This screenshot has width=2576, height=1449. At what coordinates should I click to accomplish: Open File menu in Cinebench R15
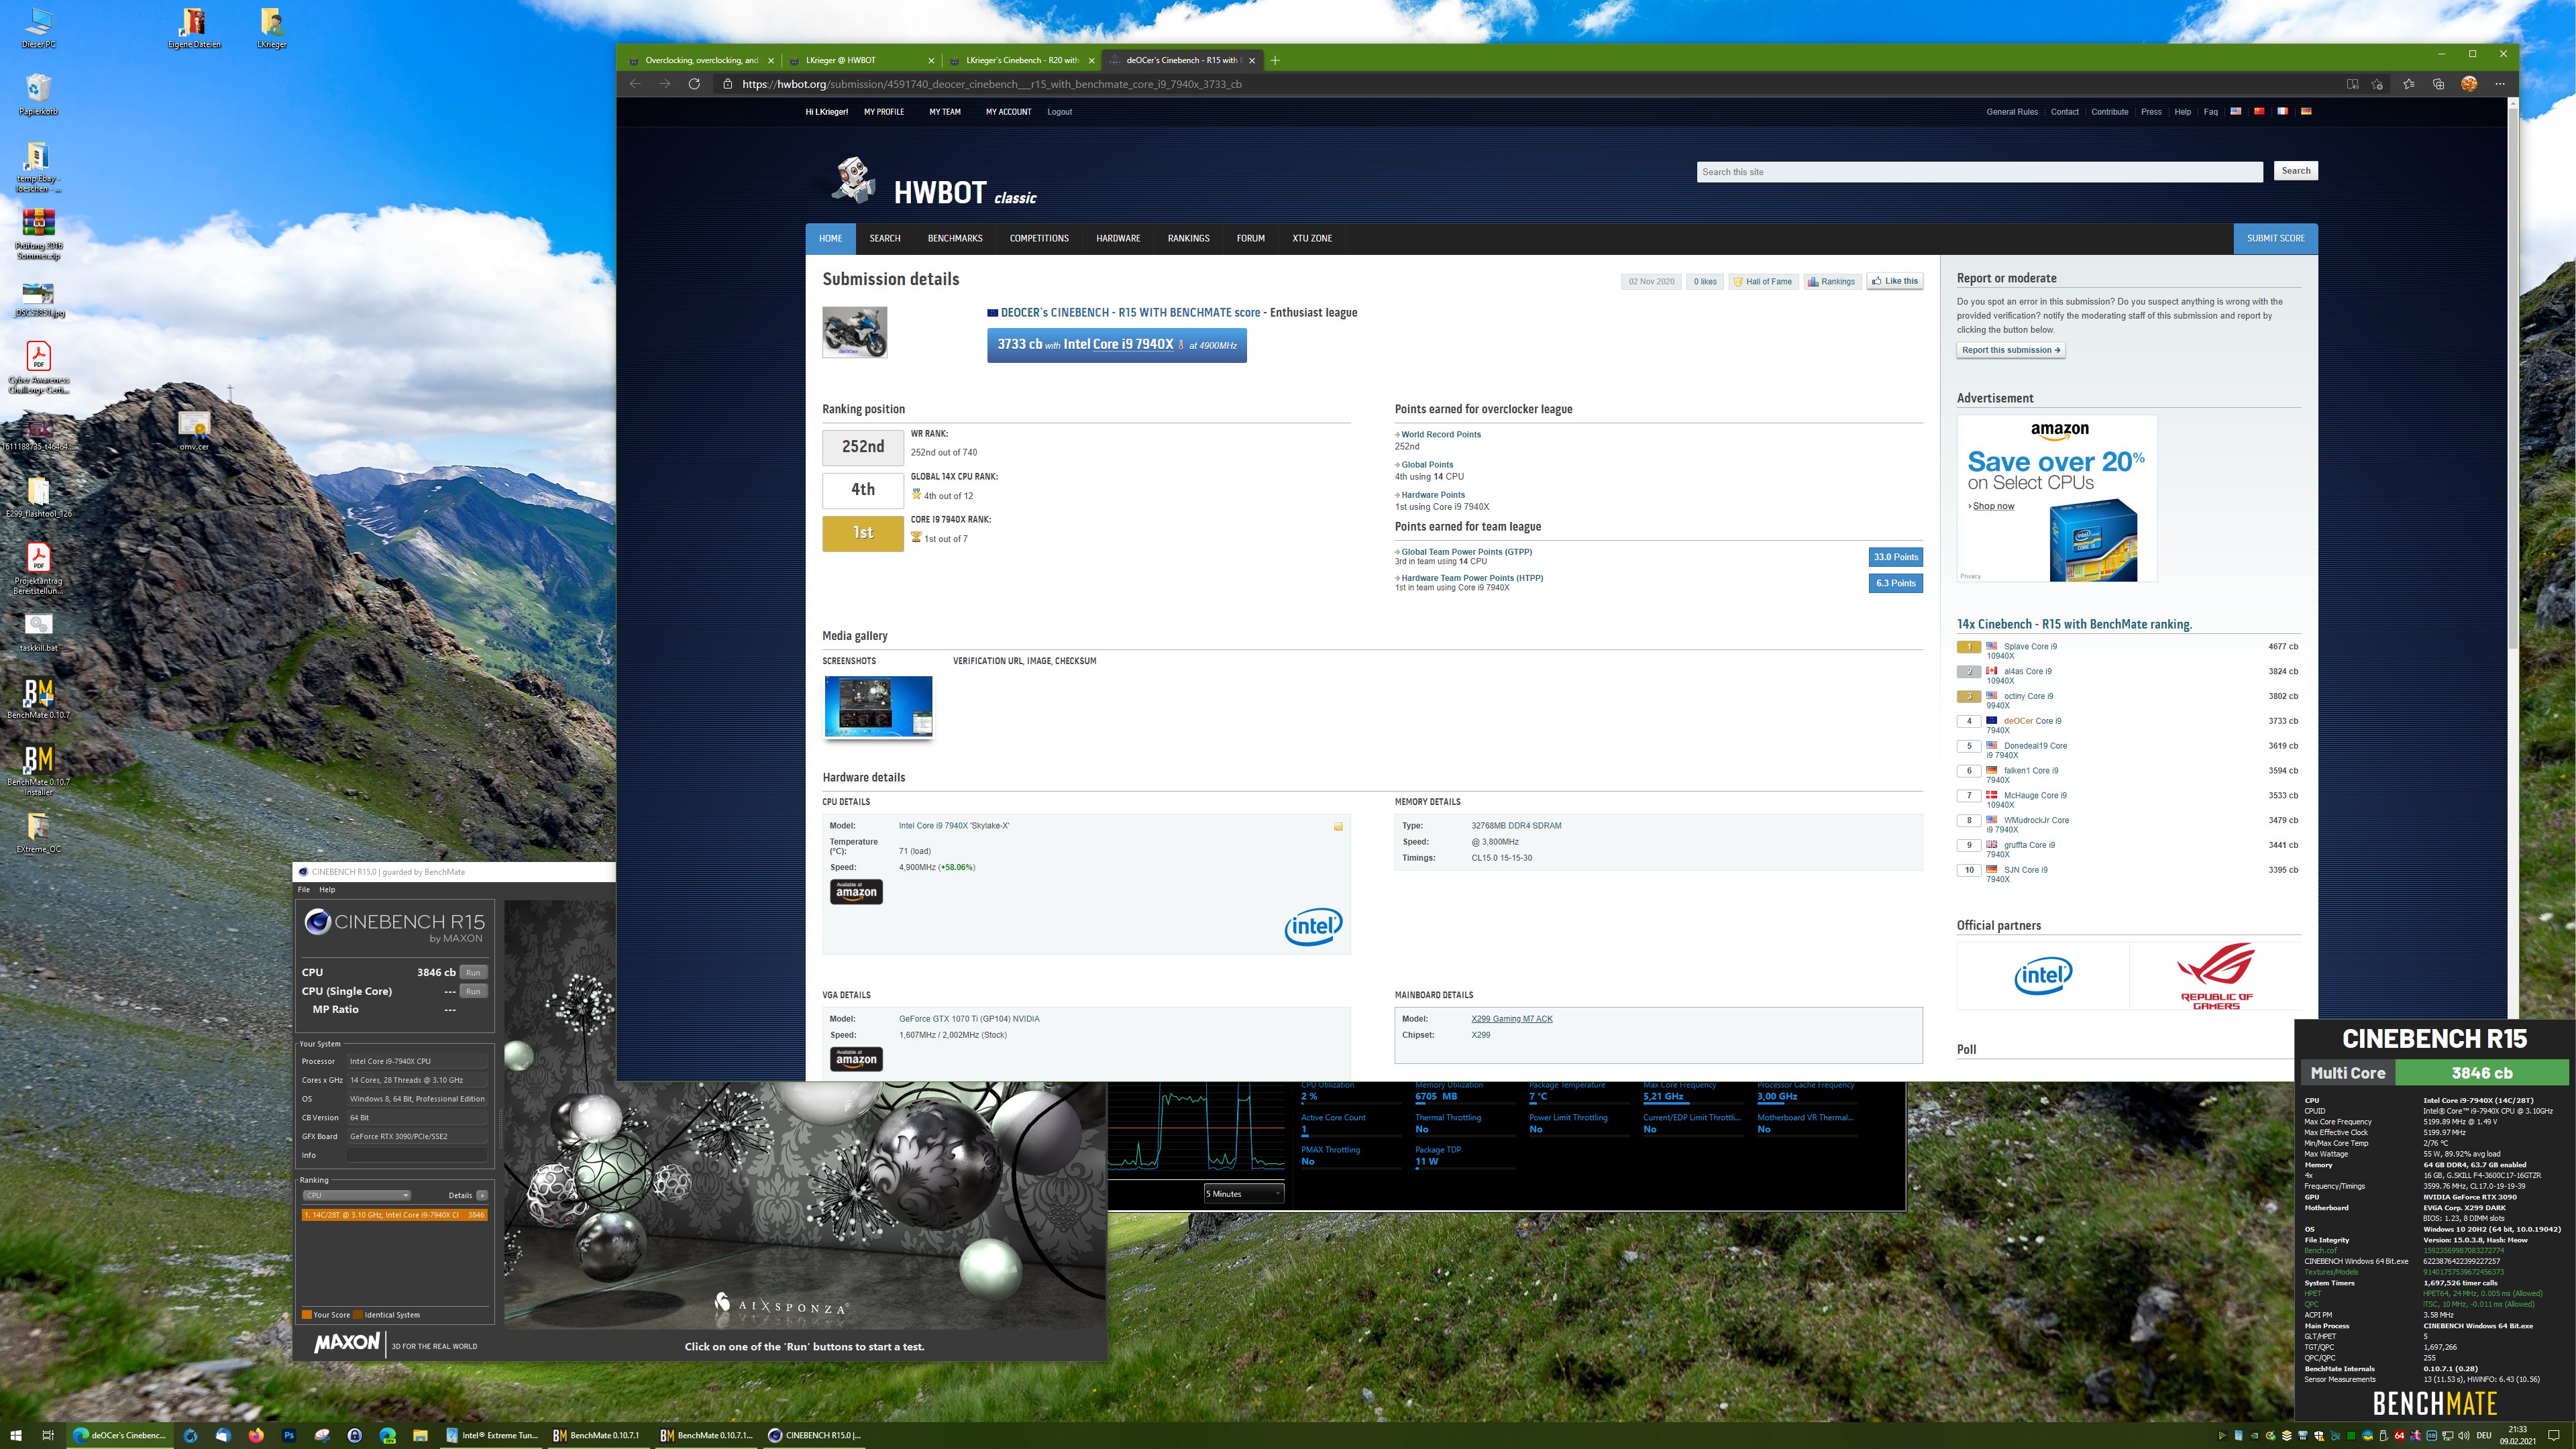click(x=304, y=889)
